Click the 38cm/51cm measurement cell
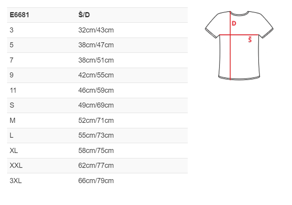This screenshot has height=205, width=292. coord(96,60)
